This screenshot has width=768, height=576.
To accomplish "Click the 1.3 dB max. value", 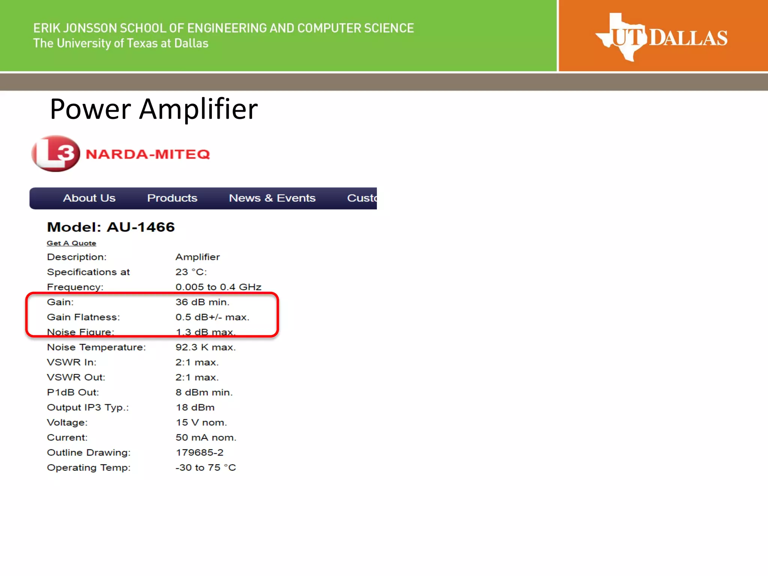I will click(206, 331).
